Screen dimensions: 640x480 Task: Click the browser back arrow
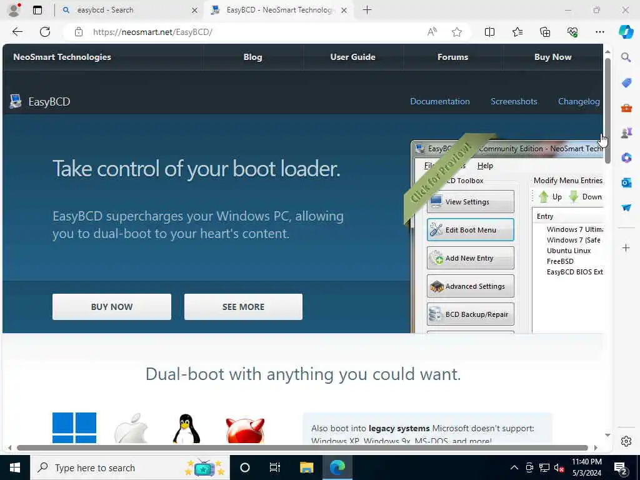click(x=17, y=32)
